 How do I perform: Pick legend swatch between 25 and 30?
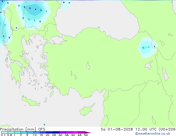pyautogui.click(x=56, y=132)
